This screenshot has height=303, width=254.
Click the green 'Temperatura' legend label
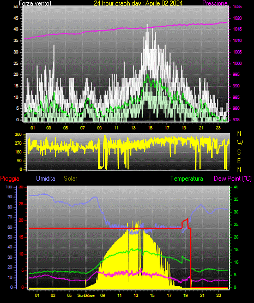point(186,179)
